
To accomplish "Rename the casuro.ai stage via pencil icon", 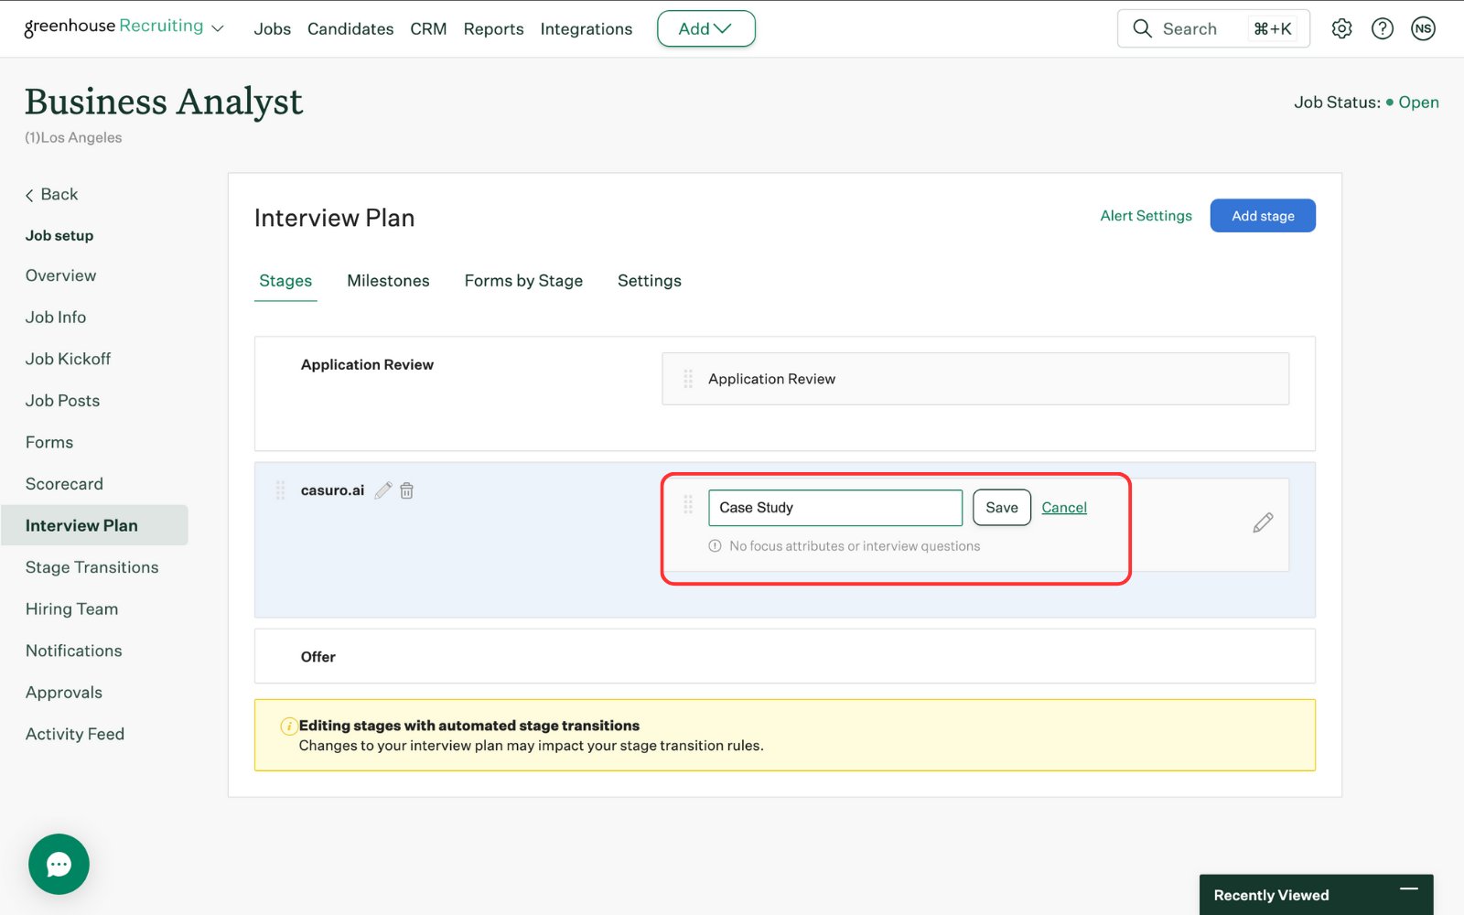I will (x=383, y=490).
